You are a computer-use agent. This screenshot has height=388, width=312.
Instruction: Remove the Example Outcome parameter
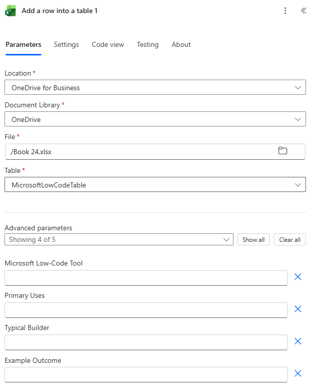tap(298, 373)
